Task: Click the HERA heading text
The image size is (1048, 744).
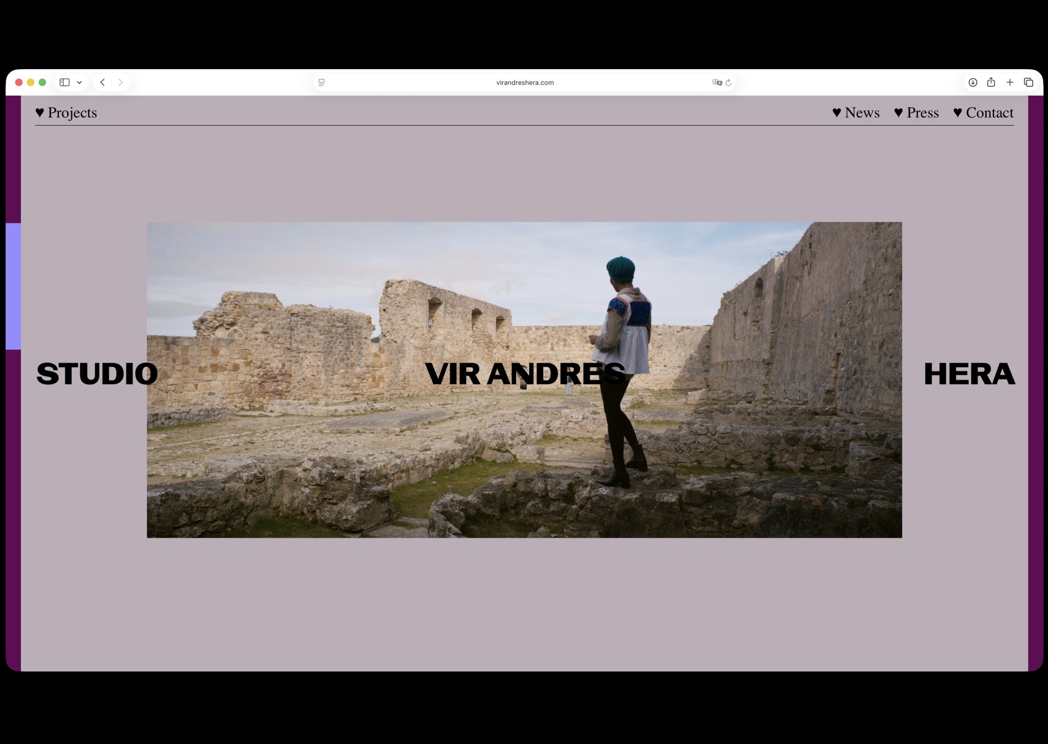Action: (969, 374)
